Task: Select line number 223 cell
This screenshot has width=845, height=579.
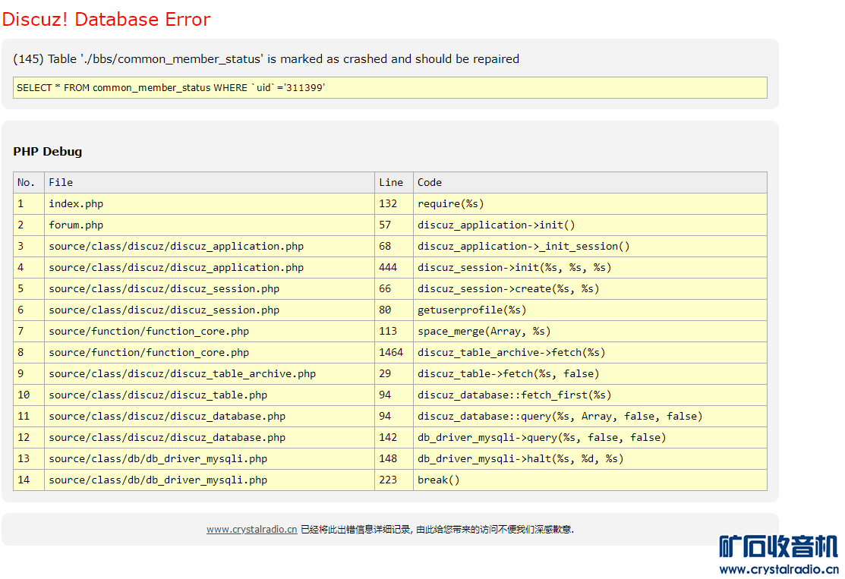Action: click(394, 480)
